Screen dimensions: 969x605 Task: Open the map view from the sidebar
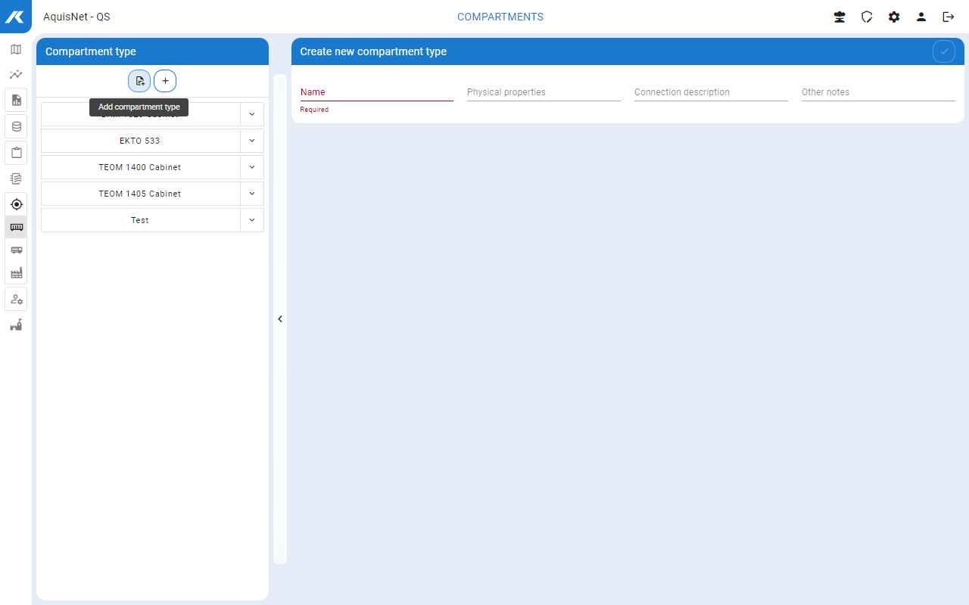click(x=16, y=50)
